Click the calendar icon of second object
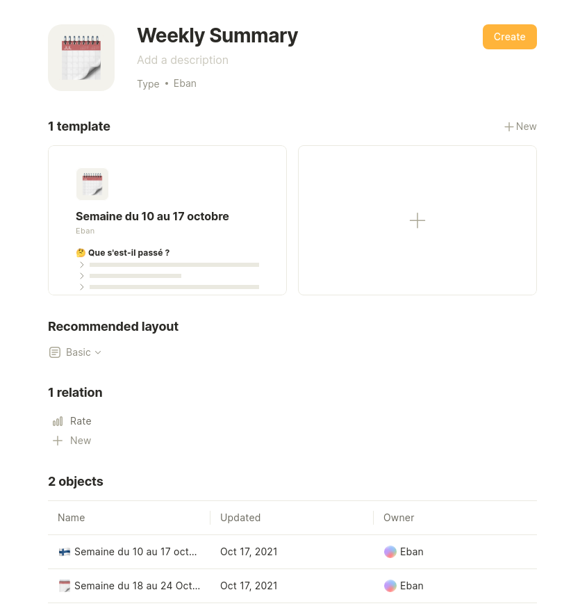This screenshot has width=571, height=606. point(64,586)
